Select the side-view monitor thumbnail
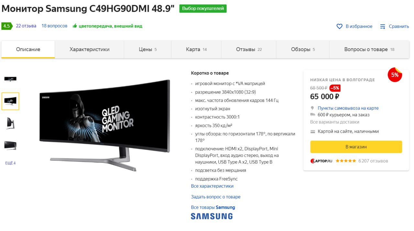 (x=10, y=123)
